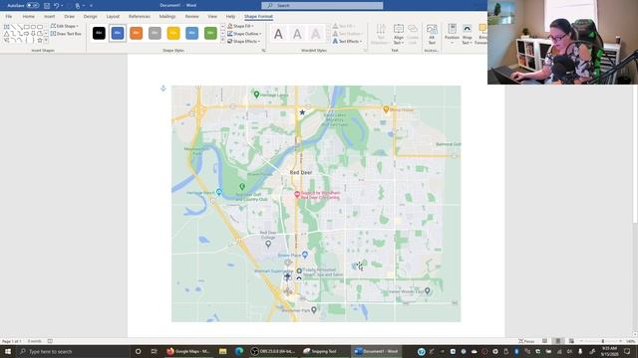Open the Wrap Text dropdown
Viewport: 638px width, 358px height.
click(x=467, y=34)
